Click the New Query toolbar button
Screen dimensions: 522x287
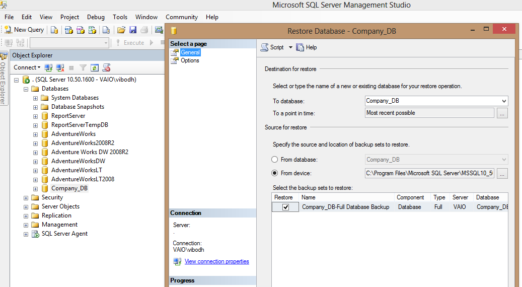coord(24,30)
